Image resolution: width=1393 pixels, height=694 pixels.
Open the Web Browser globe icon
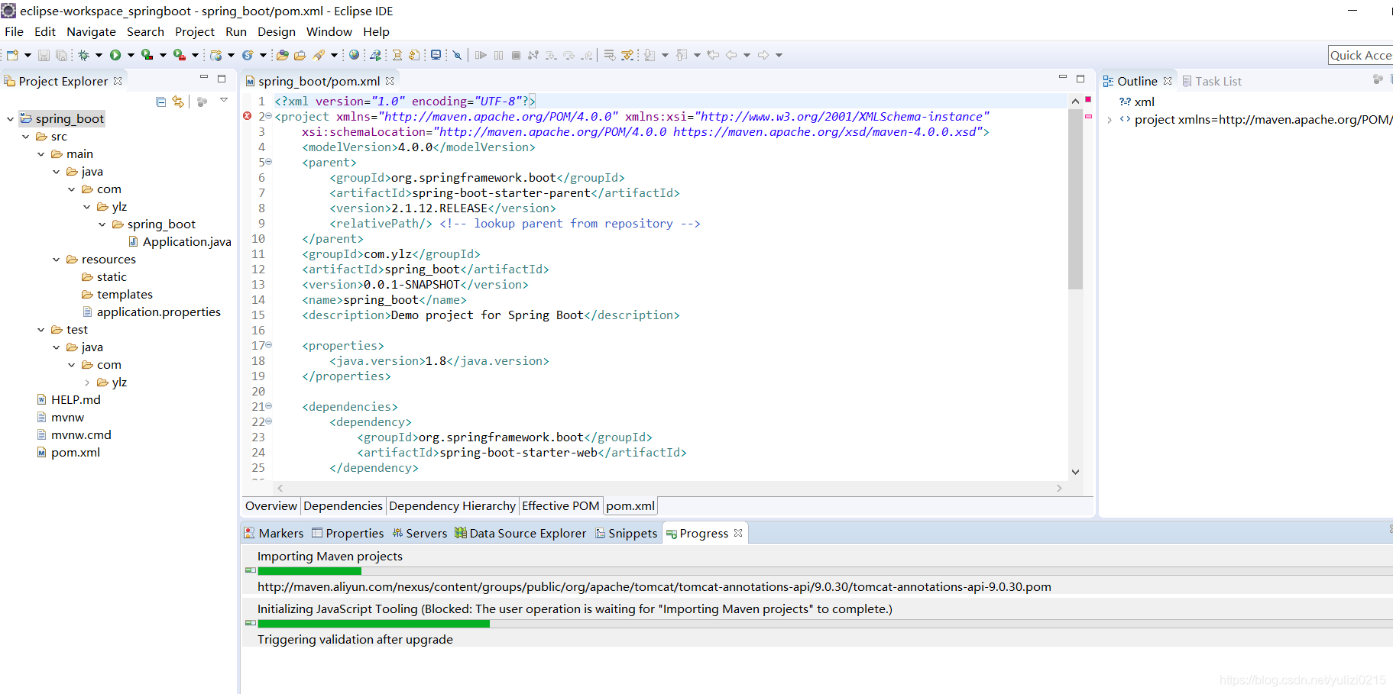click(354, 55)
